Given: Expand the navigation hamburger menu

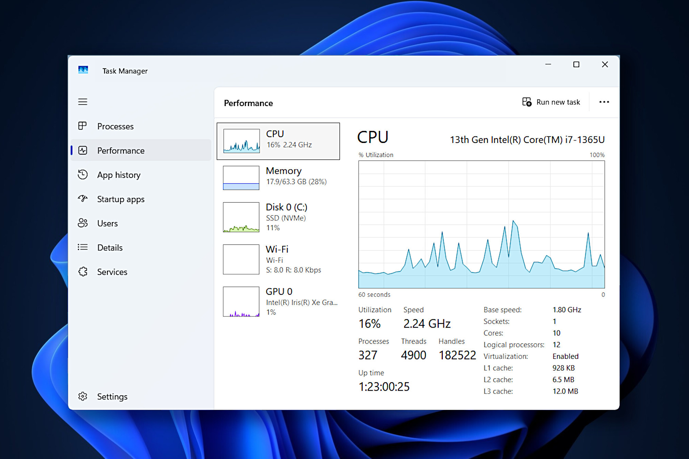Looking at the screenshot, I should click(x=83, y=102).
